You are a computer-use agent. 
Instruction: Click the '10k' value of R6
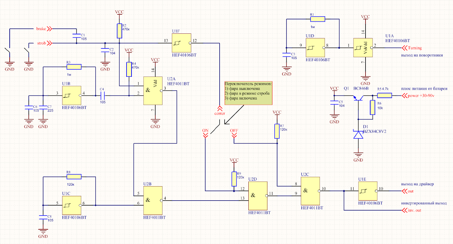click(380, 108)
